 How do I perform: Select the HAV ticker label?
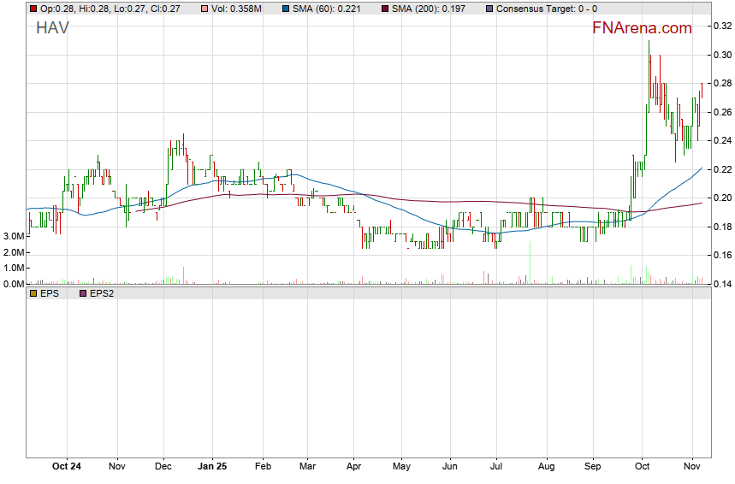(52, 28)
